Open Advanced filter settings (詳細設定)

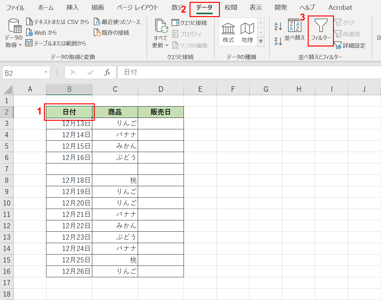pos(350,46)
